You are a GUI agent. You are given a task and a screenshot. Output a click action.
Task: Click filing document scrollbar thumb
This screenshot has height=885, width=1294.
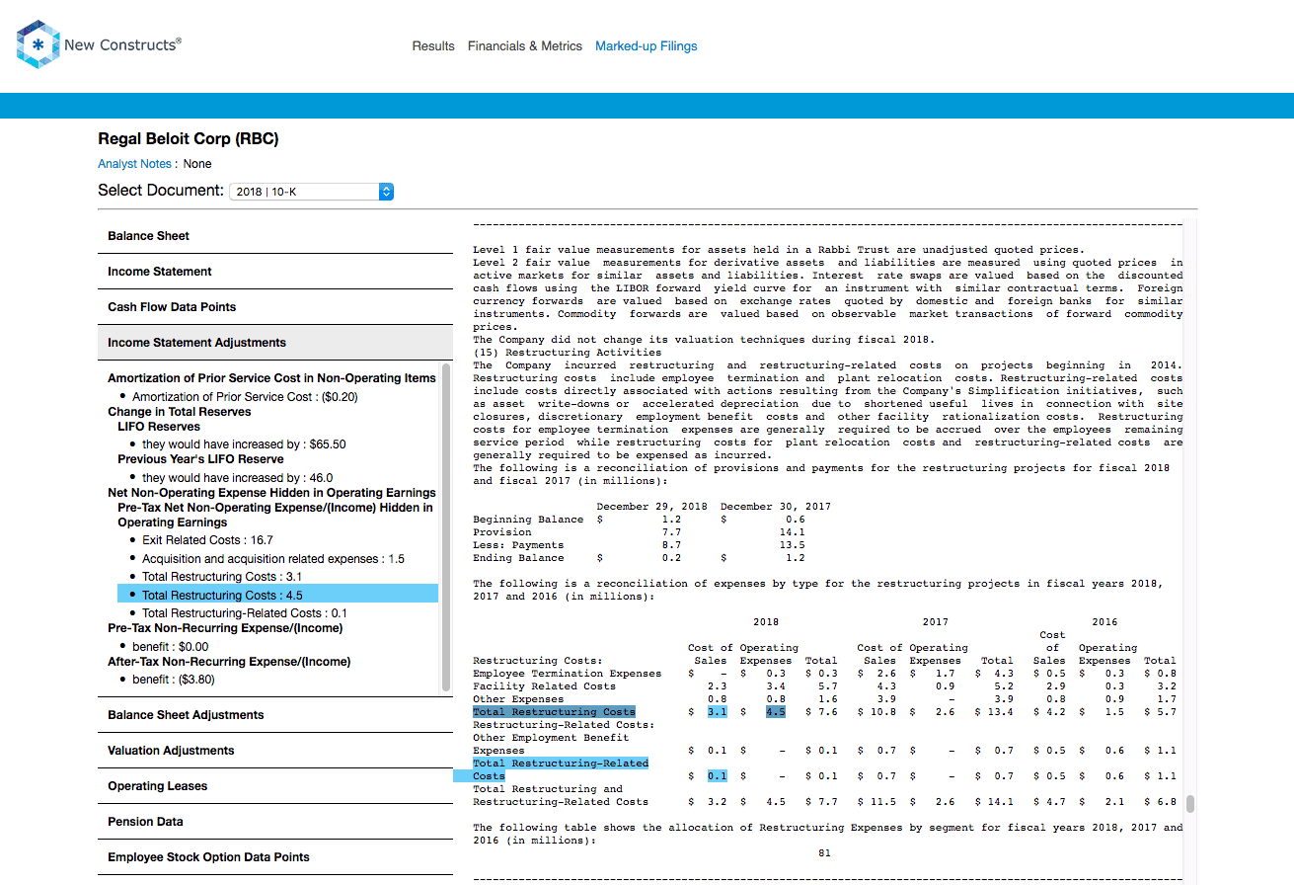click(x=1190, y=804)
